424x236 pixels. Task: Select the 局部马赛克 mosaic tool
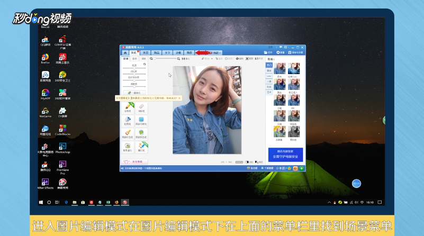tap(141, 121)
